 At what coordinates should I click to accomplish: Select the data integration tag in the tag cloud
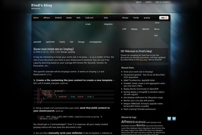coord(144,128)
